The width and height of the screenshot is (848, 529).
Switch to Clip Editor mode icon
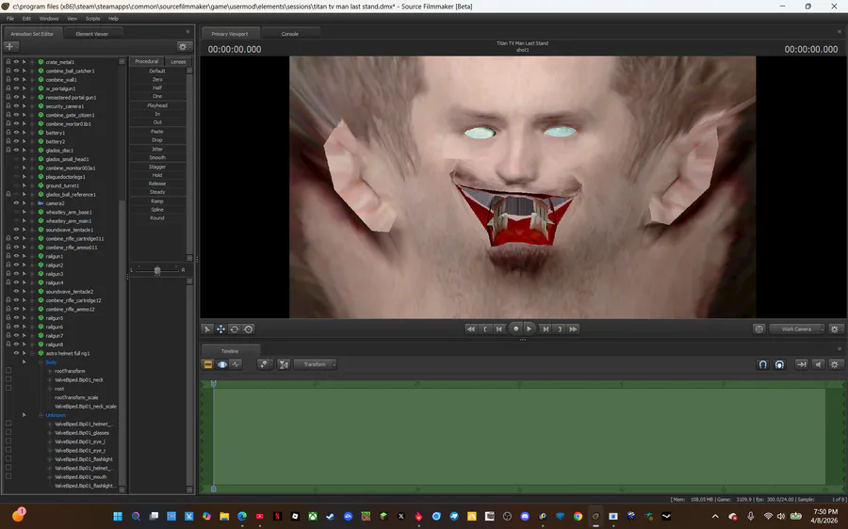coord(208,364)
